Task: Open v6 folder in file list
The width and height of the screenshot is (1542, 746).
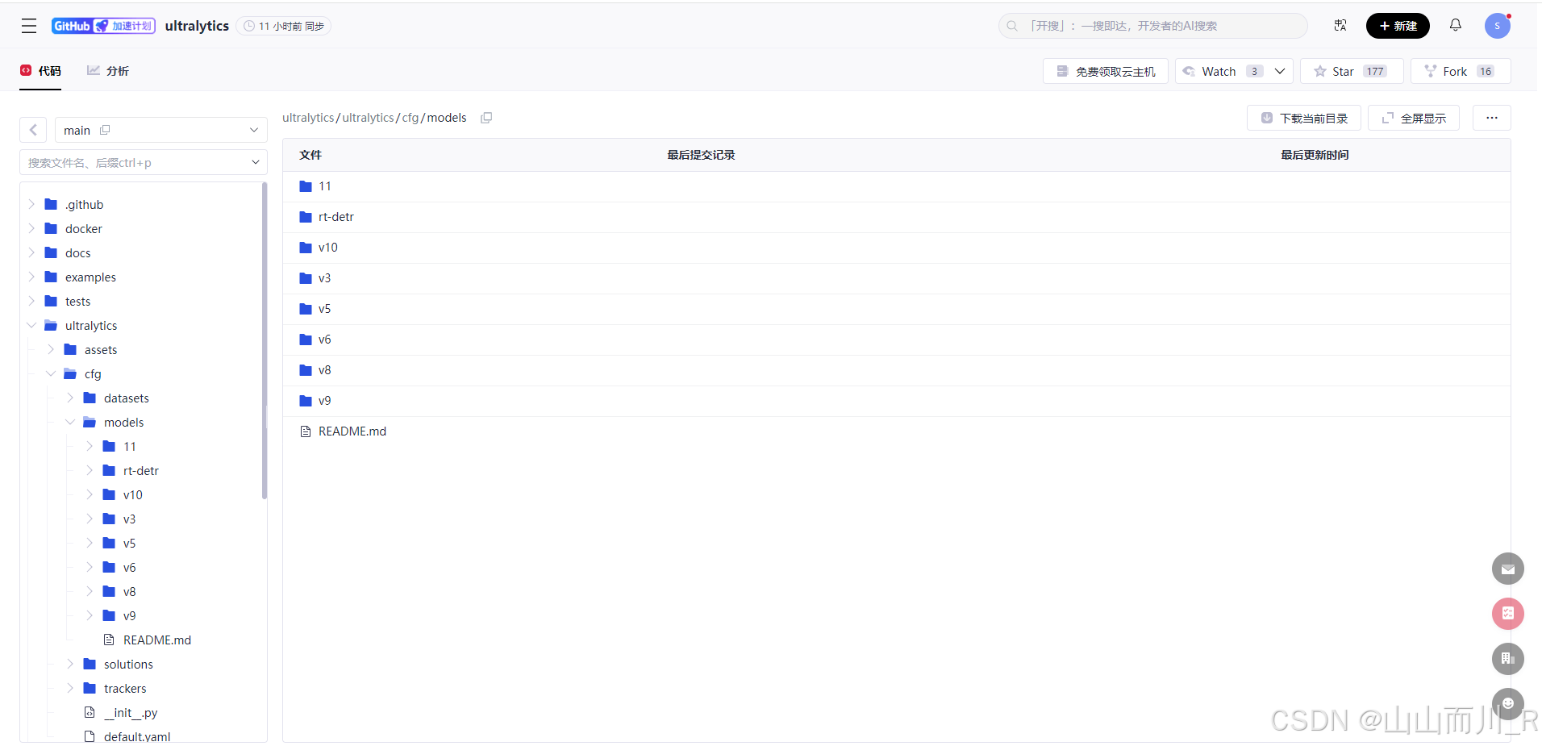Action: 324,340
